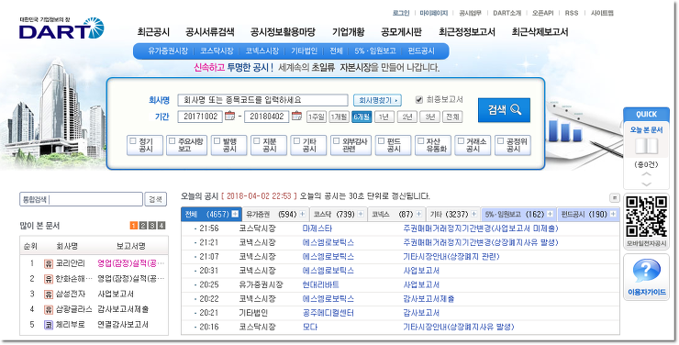The image size is (679, 345).
Task: Check the 외부감사관련 filter
Action: point(336,141)
